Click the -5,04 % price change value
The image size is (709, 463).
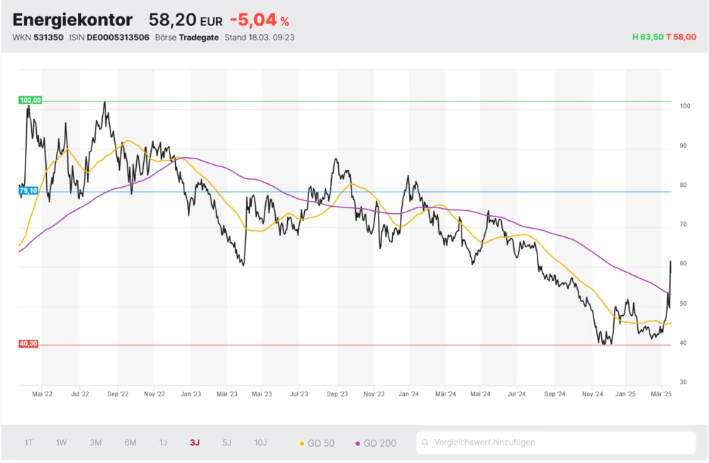point(259,21)
